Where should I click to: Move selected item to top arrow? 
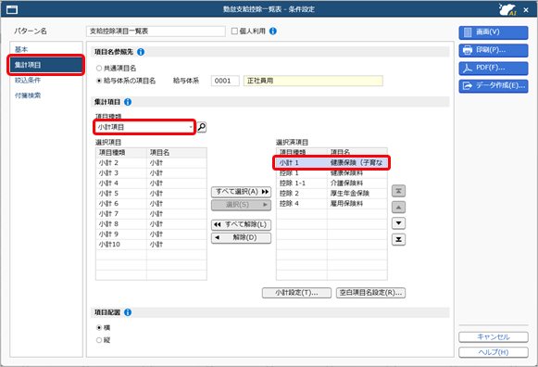click(x=398, y=191)
